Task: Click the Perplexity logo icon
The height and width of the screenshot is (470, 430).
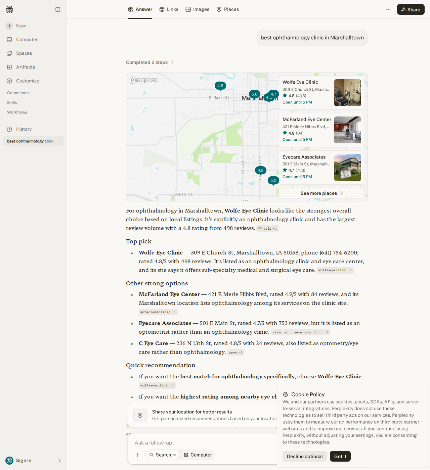Action: click(x=9, y=9)
